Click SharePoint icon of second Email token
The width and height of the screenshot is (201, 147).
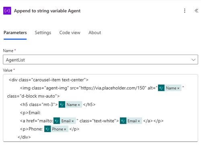123,121
